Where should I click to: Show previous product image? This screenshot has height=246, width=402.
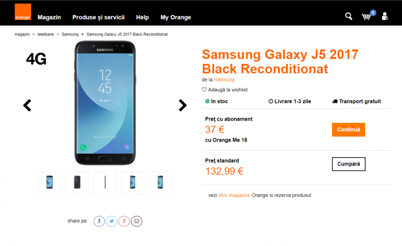(x=27, y=105)
